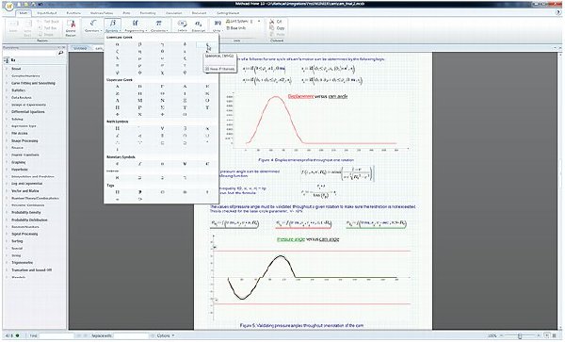Open the Units dropdown
This screenshot has width=565, height=342.
tap(217, 26)
